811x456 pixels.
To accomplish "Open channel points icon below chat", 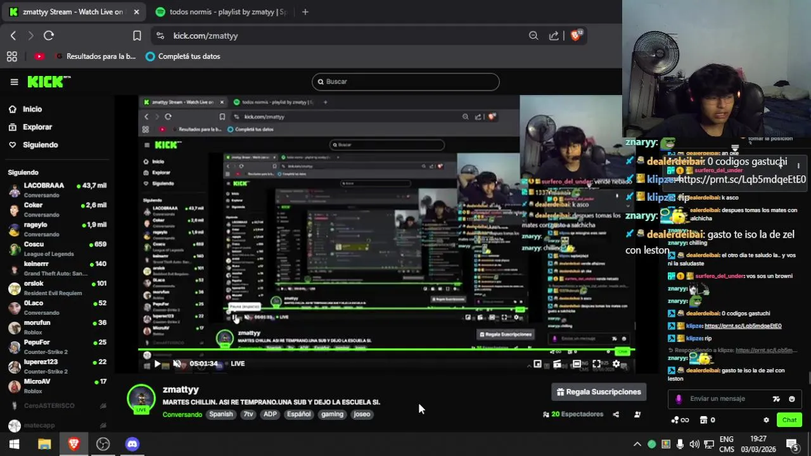I will point(680,420).
